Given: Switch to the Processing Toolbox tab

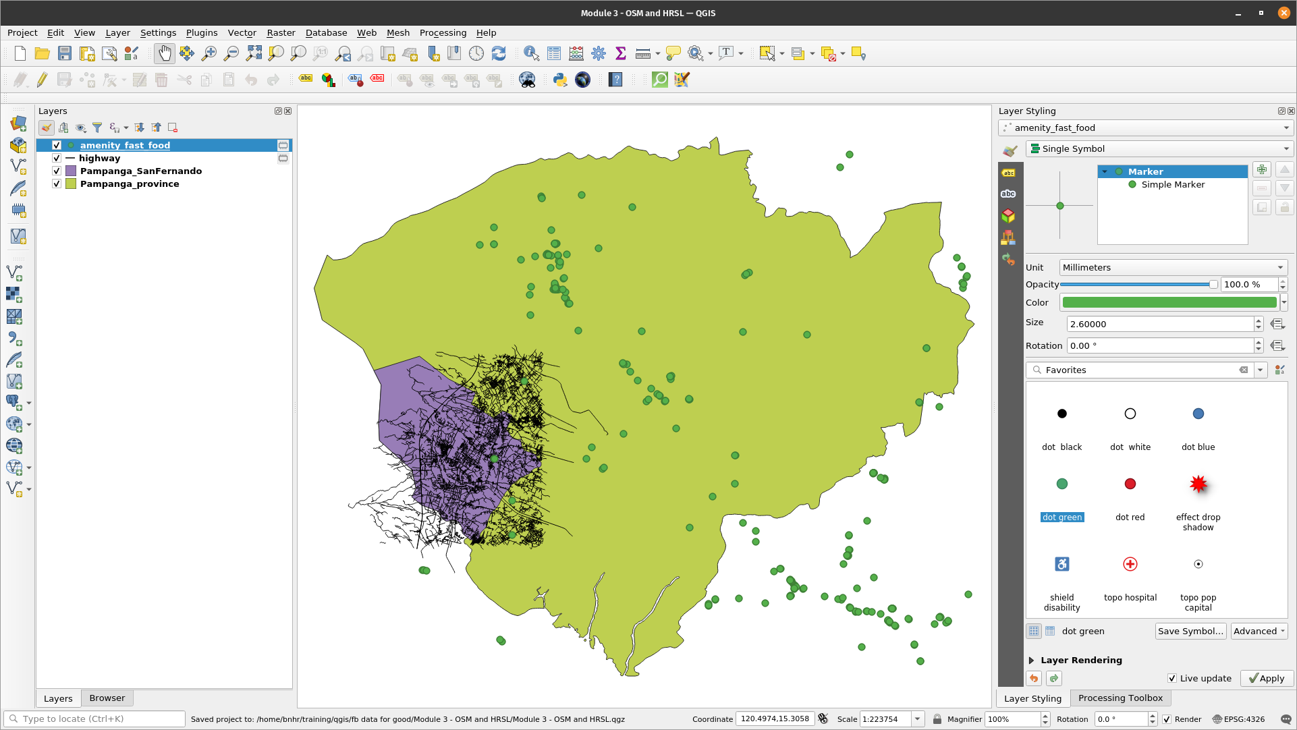Looking at the screenshot, I should click(1120, 698).
